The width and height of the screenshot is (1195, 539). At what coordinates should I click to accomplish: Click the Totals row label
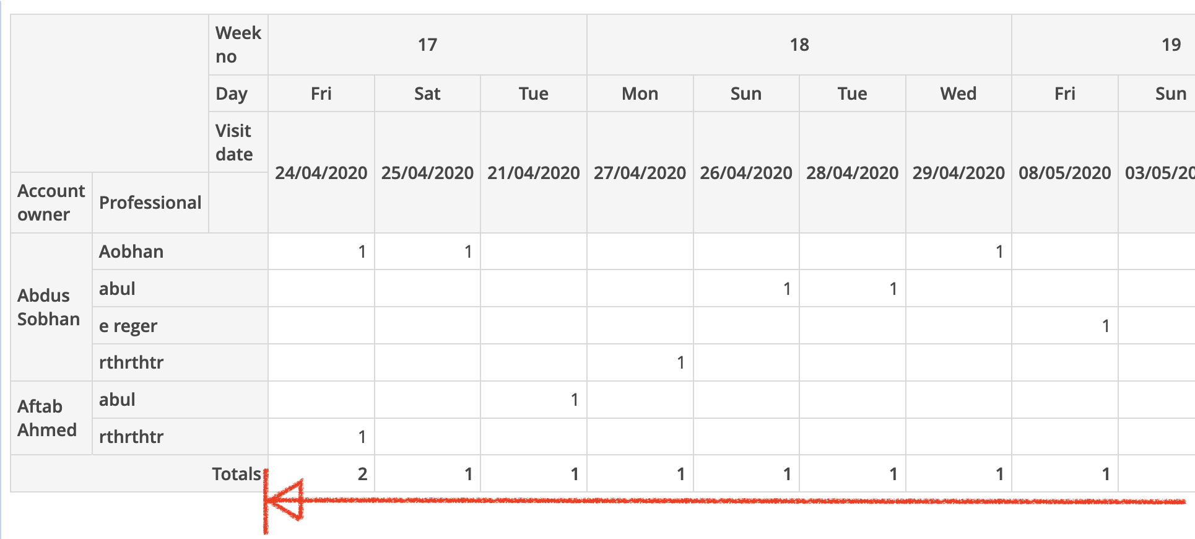pos(237,474)
